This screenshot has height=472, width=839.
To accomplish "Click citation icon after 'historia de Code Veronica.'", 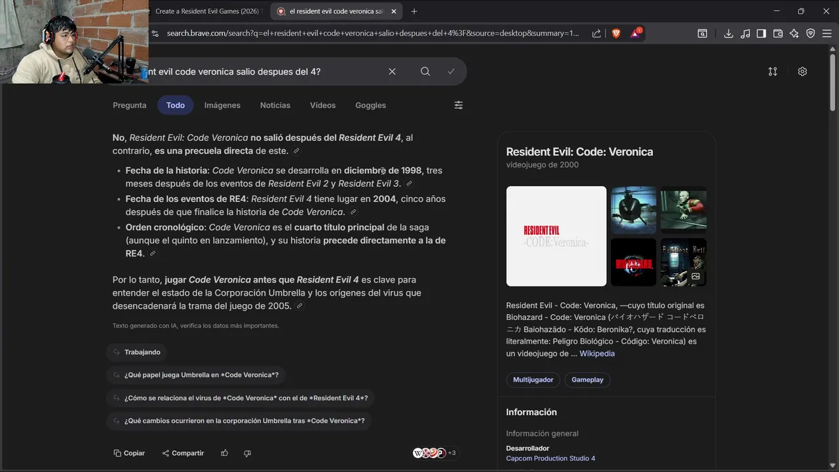I will [353, 212].
